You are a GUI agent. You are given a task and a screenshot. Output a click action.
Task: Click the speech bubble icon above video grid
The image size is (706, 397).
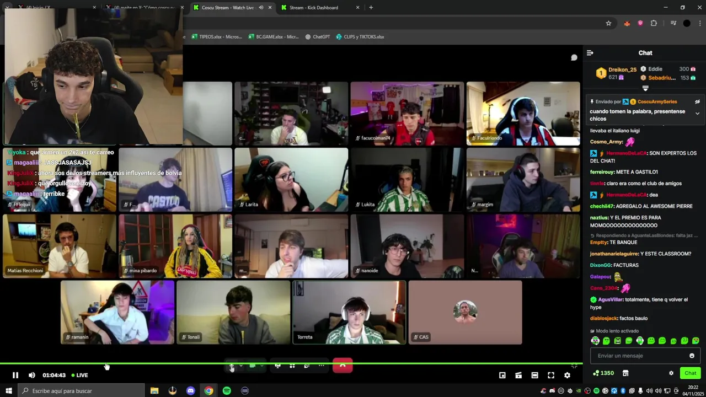574,57
